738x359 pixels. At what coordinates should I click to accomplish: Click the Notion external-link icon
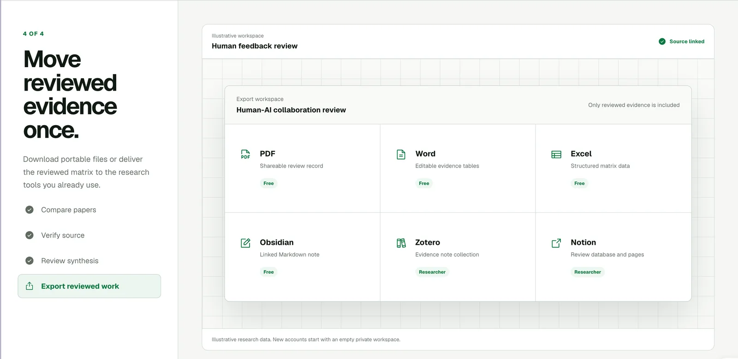pos(556,243)
